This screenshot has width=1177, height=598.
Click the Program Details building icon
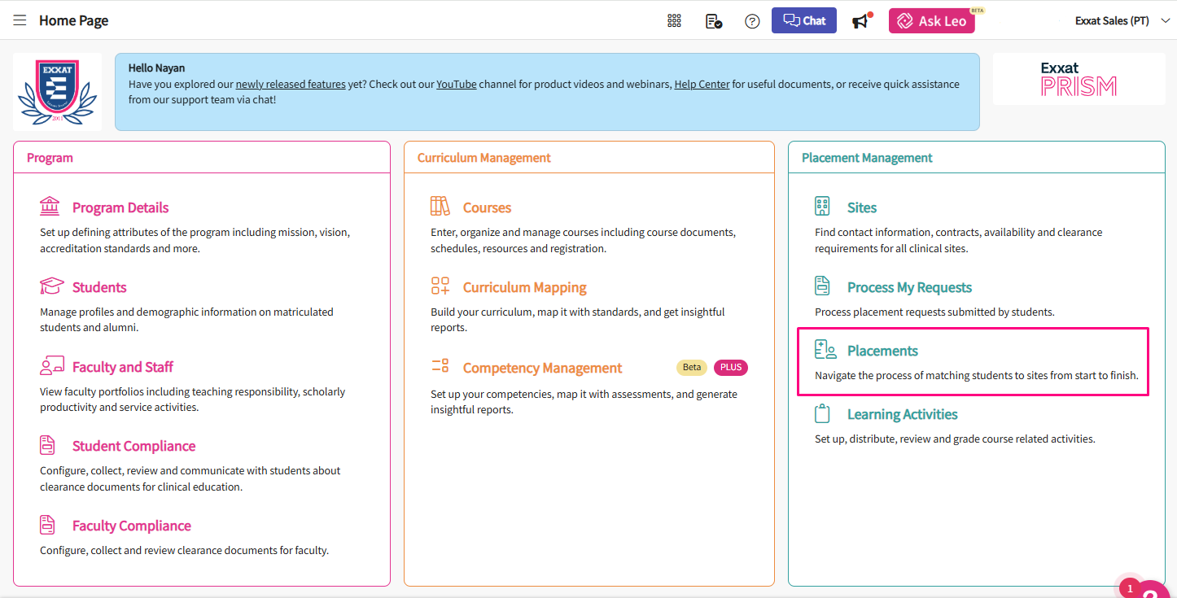click(x=50, y=207)
